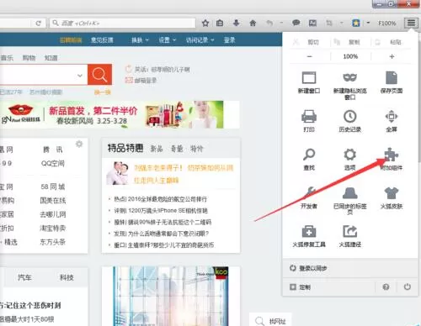Zoom in with the plus button

pos(392,56)
